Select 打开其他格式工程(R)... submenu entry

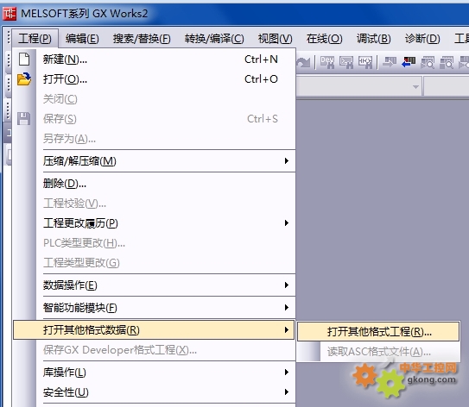378,331
